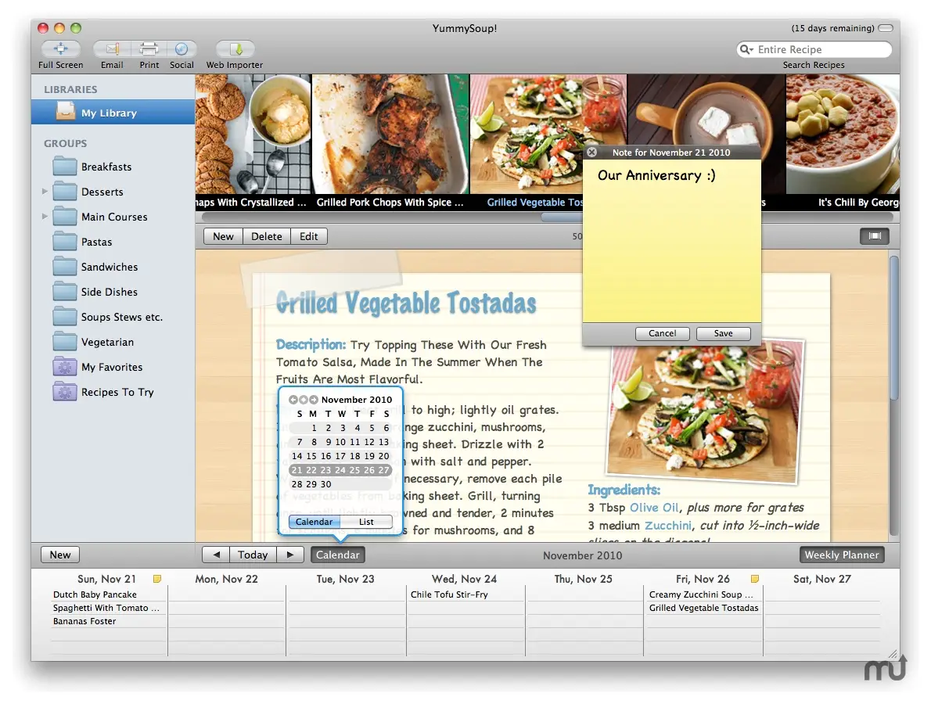931x704 pixels.
Task: Click the Edit recipe button
Action: point(309,236)
